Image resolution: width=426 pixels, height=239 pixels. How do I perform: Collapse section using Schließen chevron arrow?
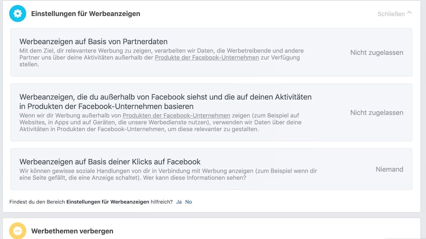409,13
